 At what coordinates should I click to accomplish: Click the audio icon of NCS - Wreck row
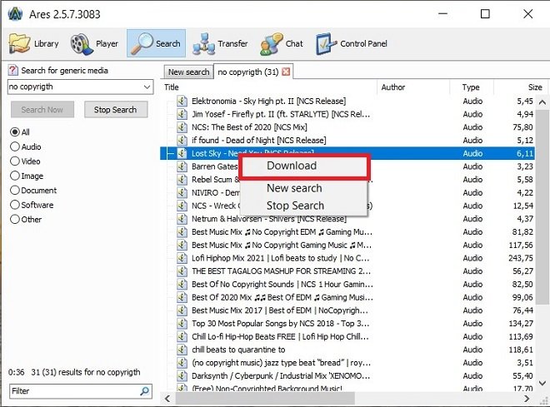182,206
